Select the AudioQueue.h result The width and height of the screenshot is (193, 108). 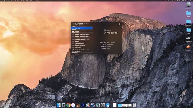82,47
